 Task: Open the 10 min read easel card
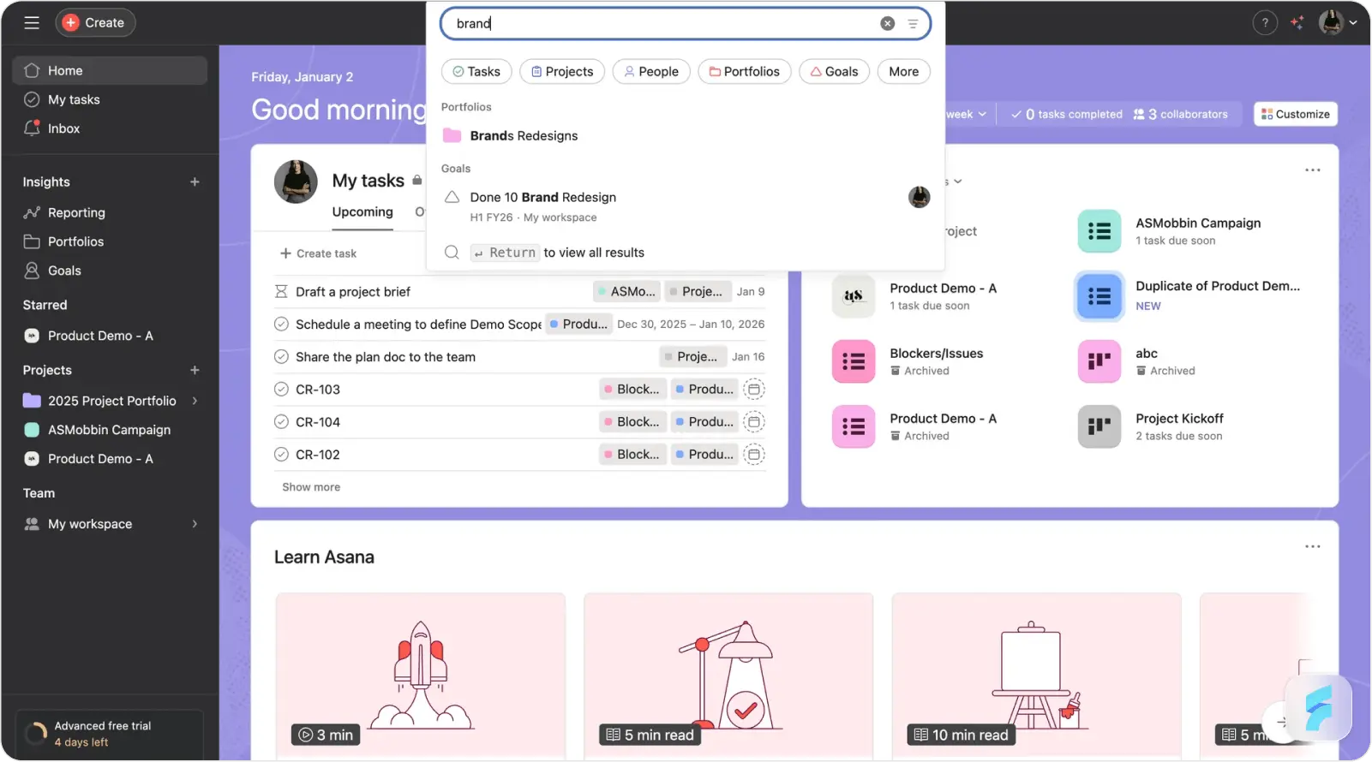[1037, 676]
